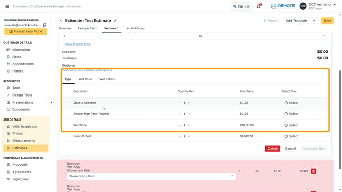Open the Shower Pan / Base dropdown
342x192 pixels.
(152, 176)
